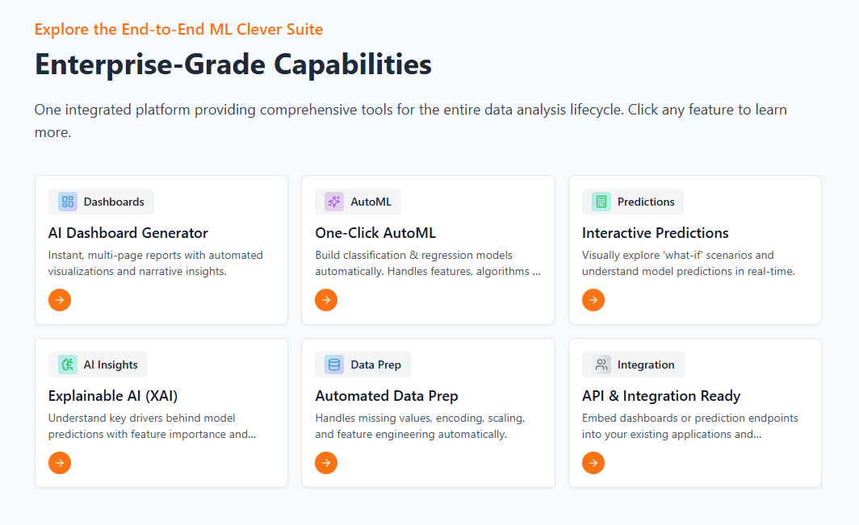
Task: Click the Explainable AI card description text
Action: [152, 426]
